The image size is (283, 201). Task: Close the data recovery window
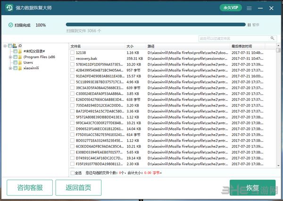click(271, 8)
